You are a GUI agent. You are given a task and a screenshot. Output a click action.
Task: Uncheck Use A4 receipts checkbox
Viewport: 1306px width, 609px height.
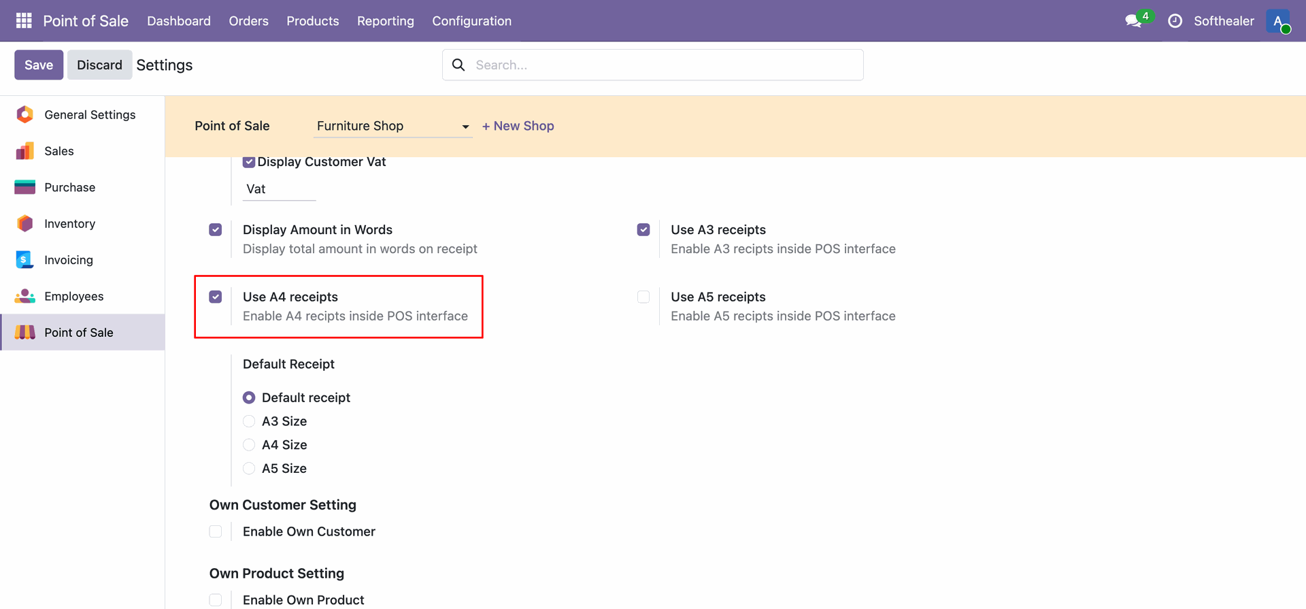[216, 297]
